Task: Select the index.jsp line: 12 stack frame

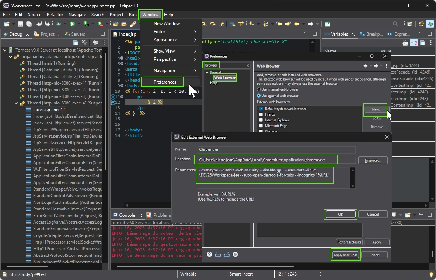Action: [49, 110]
